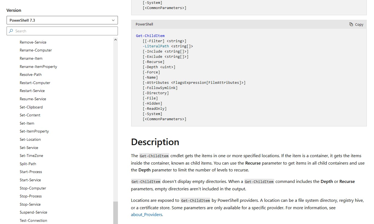Open the about_Providers link

[x=146, y=215]
